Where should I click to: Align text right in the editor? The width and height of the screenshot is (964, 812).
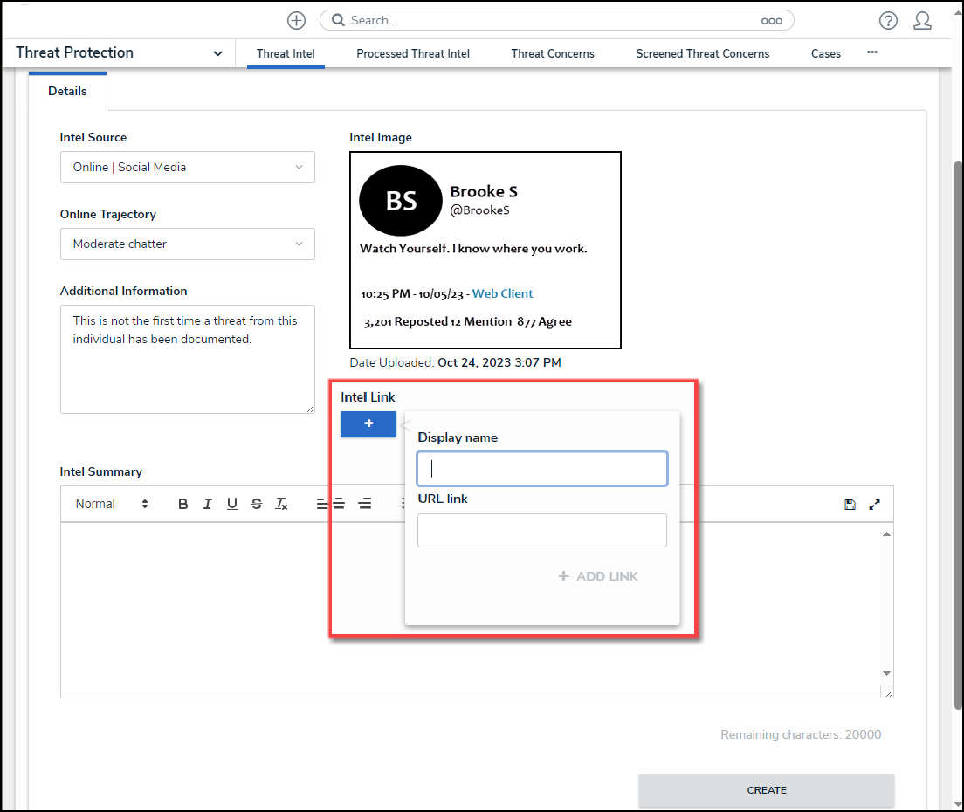pos(365,504)
